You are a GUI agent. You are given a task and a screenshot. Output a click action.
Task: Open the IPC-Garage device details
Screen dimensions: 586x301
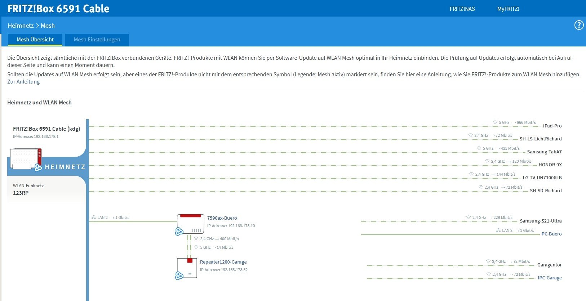tap(550, 278)
